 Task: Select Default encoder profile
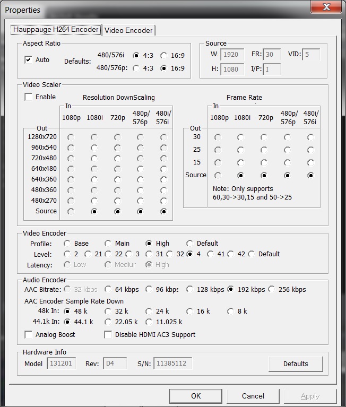190,244
